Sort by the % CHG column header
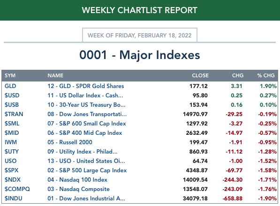Image resolution: width=280 pixels, height=206 pixels. [266, 75]
